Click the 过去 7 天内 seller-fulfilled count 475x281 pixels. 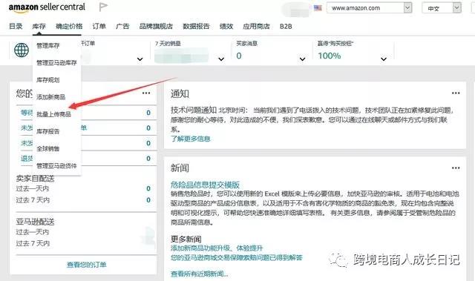[148, 200]
